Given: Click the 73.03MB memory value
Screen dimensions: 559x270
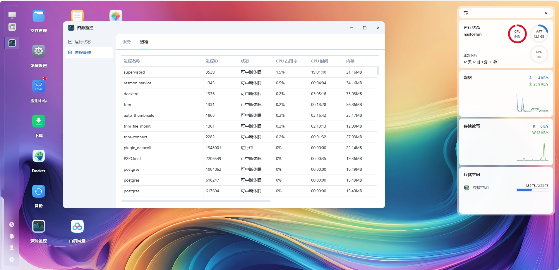Looking at the screenshot, I should click(x=354, y=94).
